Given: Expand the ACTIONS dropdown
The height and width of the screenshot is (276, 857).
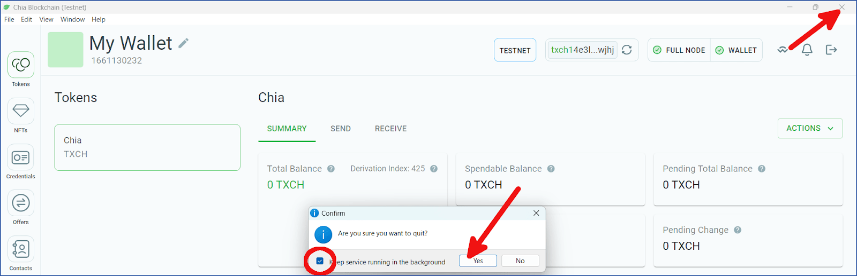Looking at the screenshot, I should point(809,129).
